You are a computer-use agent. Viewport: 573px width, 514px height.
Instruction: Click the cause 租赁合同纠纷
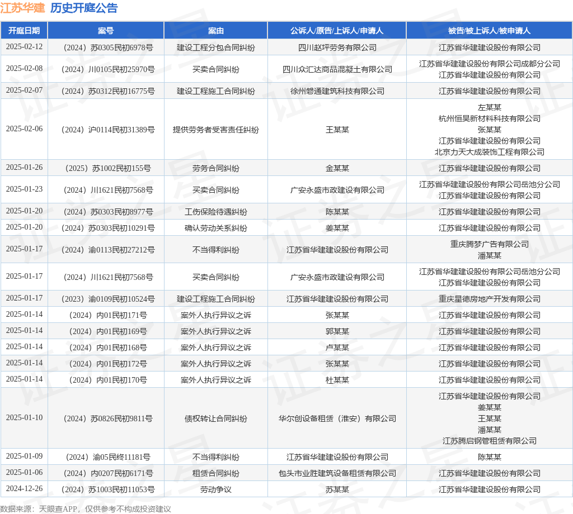tap(215, 474)
